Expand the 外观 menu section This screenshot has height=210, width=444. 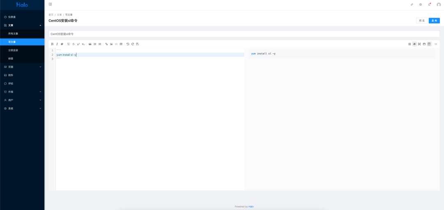[x=22, y=92]
